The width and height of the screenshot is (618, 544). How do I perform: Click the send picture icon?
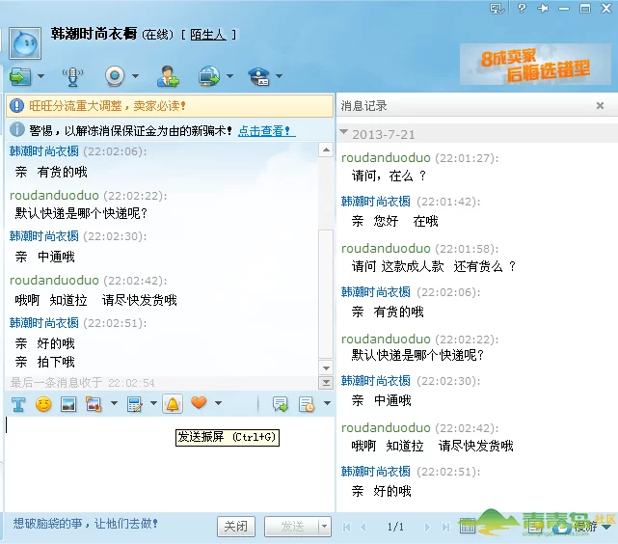pos(68,404)
